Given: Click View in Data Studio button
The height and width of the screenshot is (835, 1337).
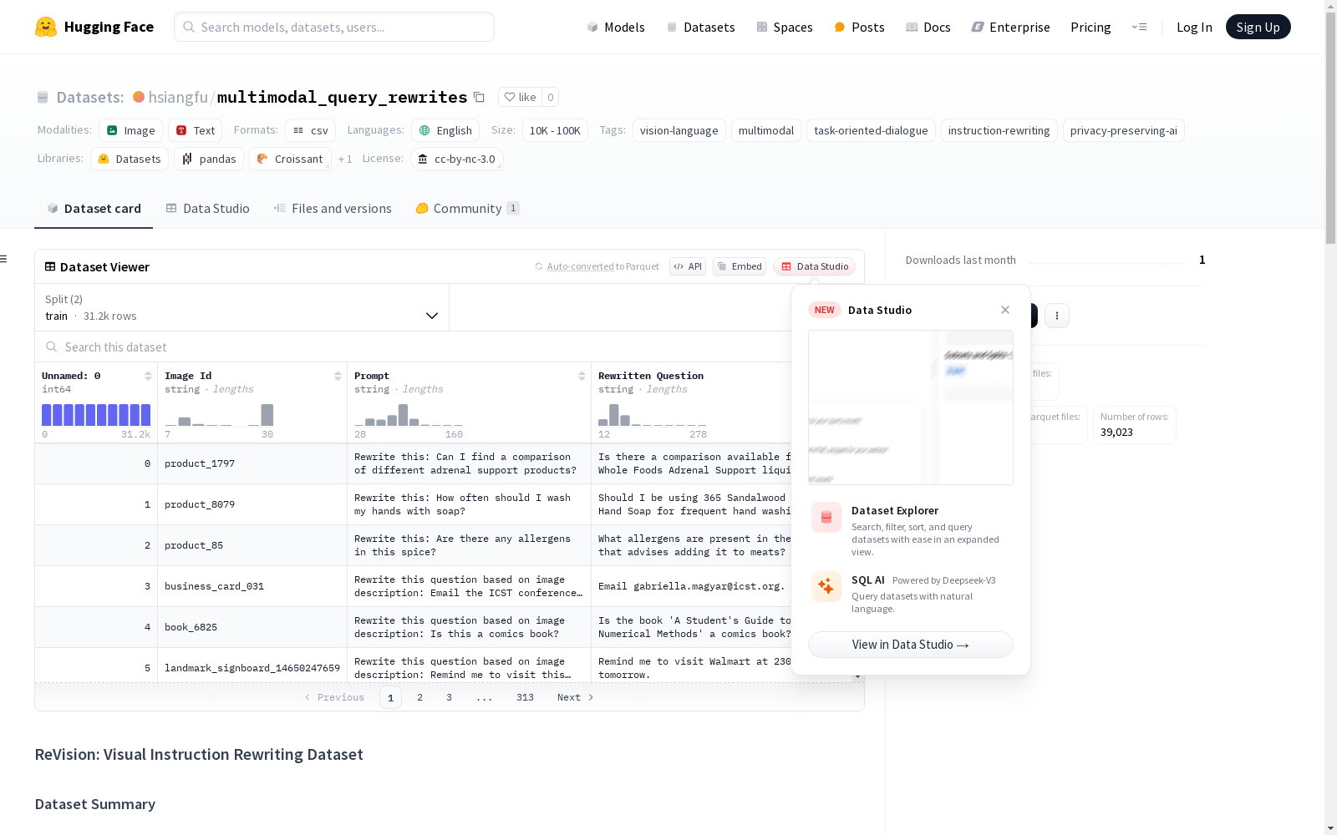Looking at the screenshot, I should tap(911, 645).
